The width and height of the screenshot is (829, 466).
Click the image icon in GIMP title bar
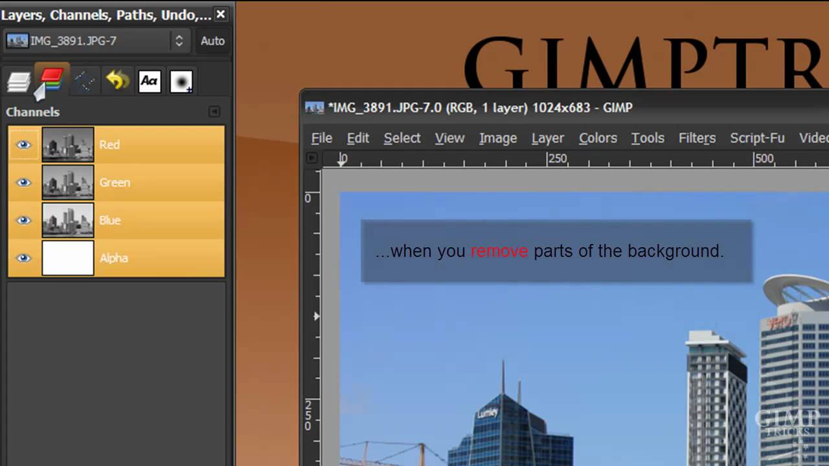tap(315, 107)
